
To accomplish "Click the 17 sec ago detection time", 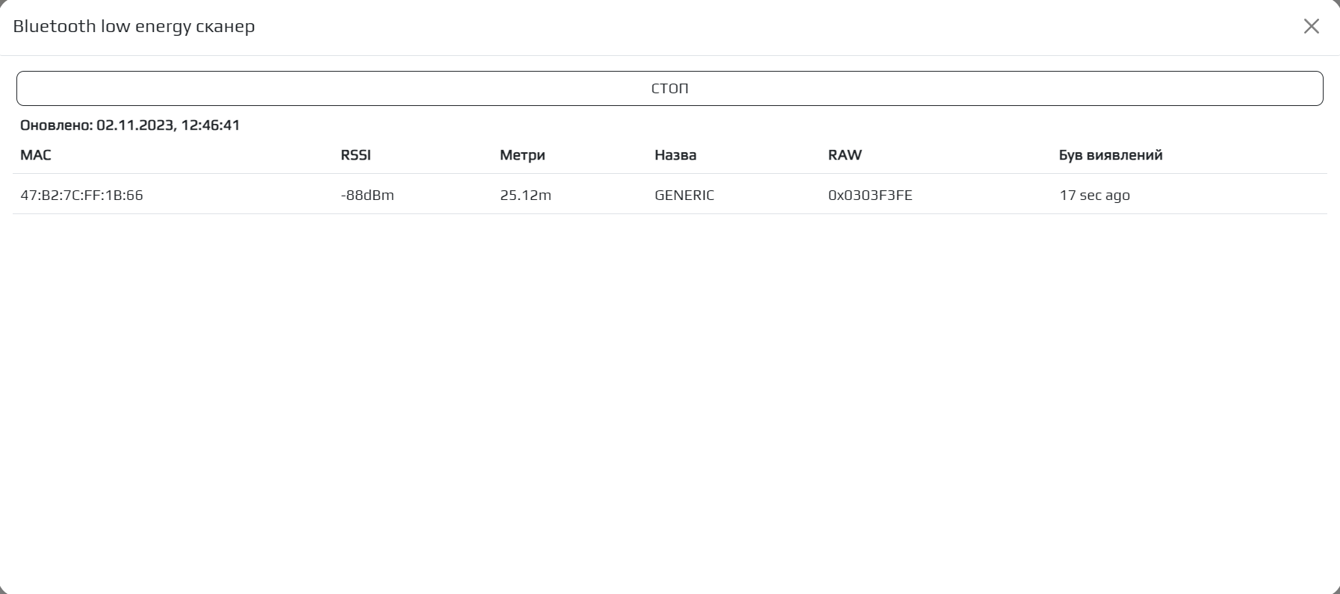I will tap(1094, 196).
